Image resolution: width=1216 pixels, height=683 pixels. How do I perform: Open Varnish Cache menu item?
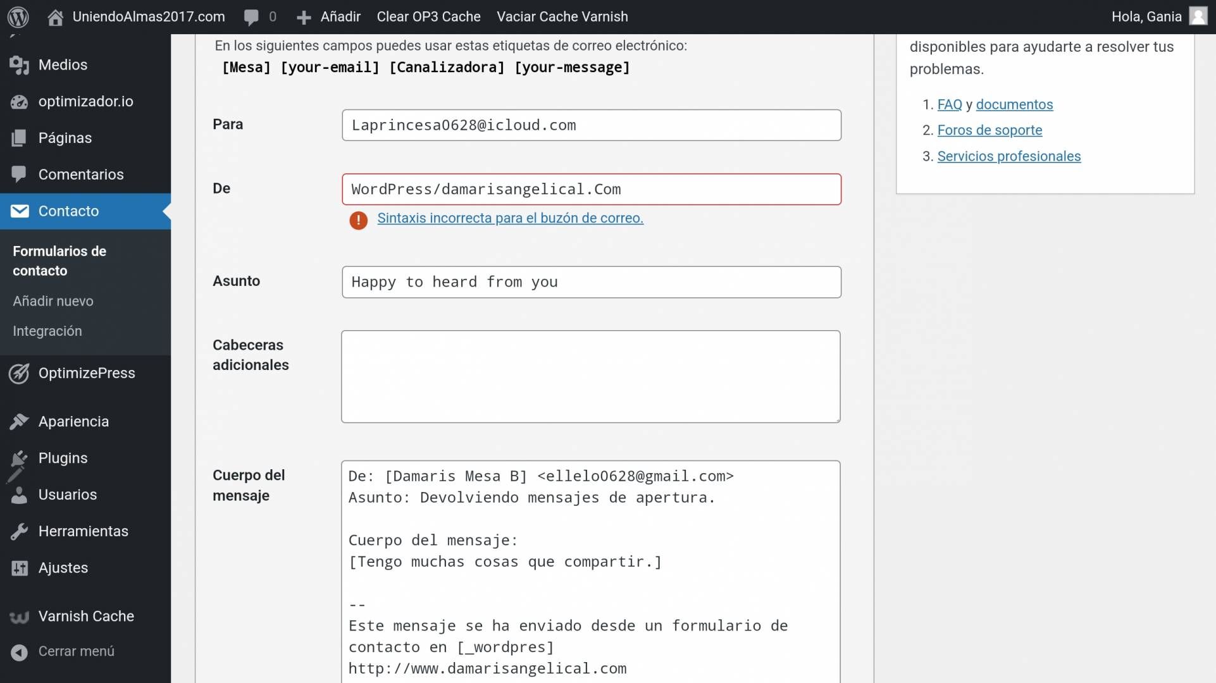click(85, 617)
